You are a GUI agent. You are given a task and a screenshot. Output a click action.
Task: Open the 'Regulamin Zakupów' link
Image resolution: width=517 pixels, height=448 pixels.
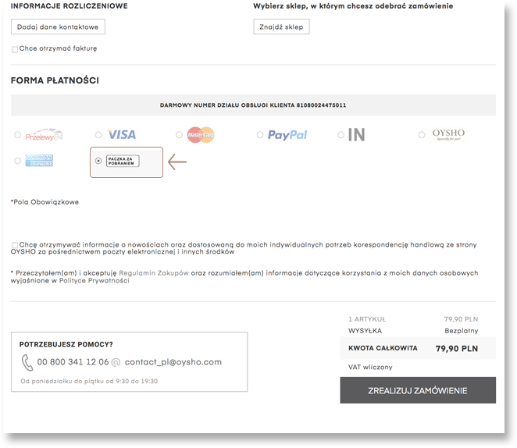154,273
